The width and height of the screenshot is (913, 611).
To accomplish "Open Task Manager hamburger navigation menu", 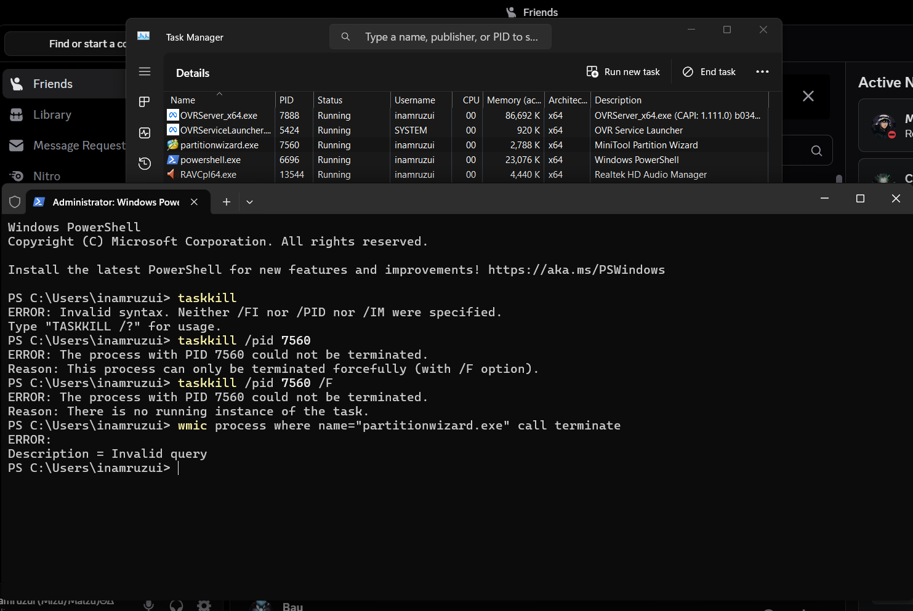I will (x=145, y=71).
